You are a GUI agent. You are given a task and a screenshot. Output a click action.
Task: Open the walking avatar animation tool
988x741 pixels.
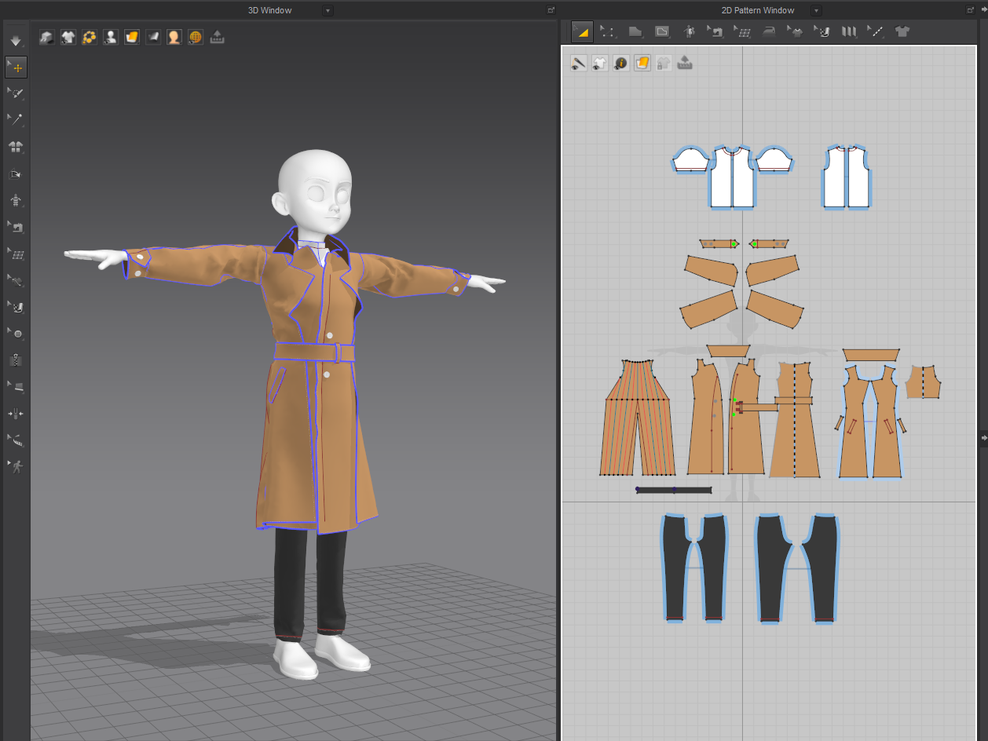[16, 466]
